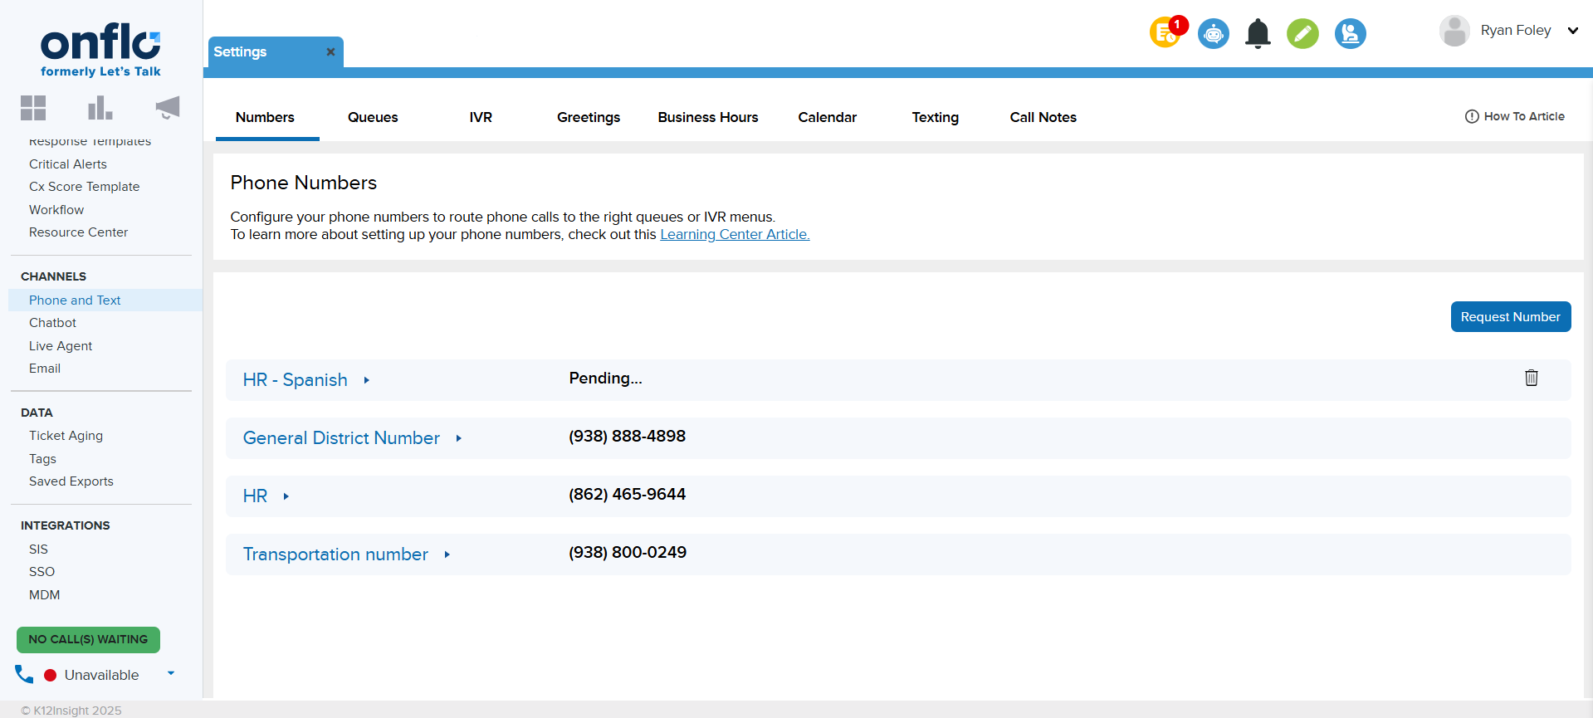Image resolution: width=1593 pixels, height=718 pixels.
Task: Open Ryan Foley user menu
Action: click(x=1572, y=31)
